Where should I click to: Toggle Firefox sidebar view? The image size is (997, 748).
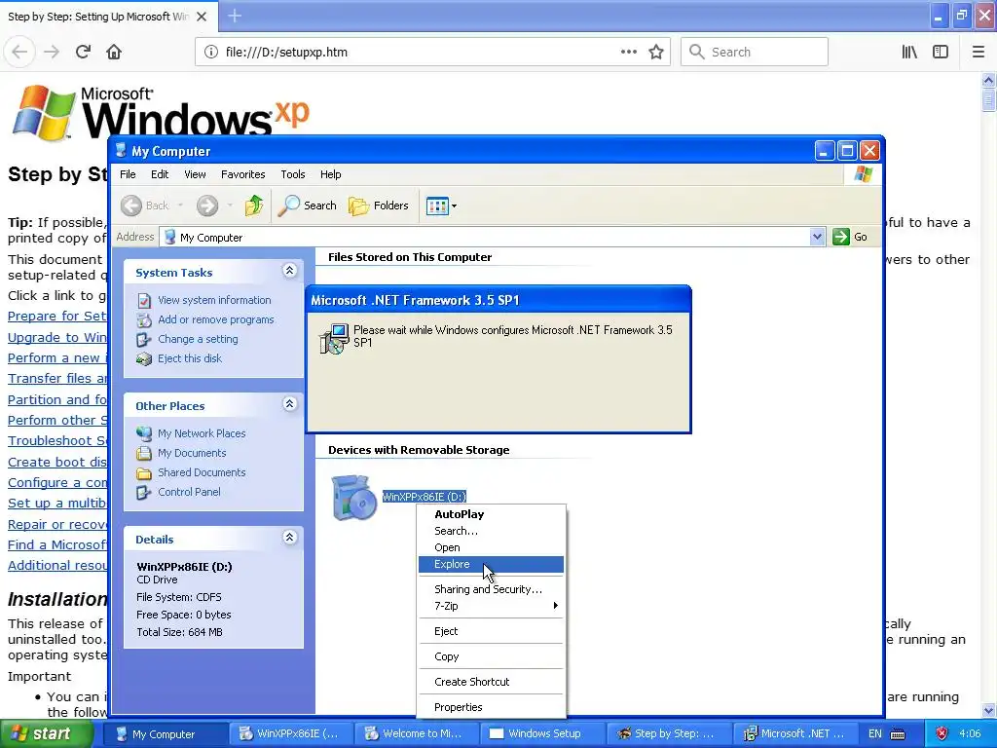point(941,53)
